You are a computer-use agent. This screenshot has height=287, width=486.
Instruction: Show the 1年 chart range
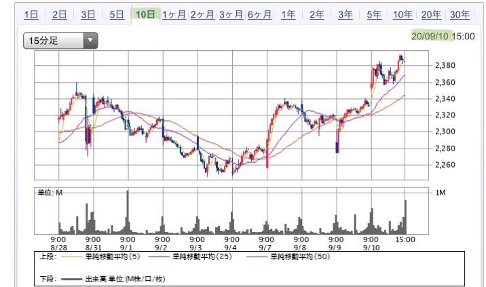pos(288,14)
